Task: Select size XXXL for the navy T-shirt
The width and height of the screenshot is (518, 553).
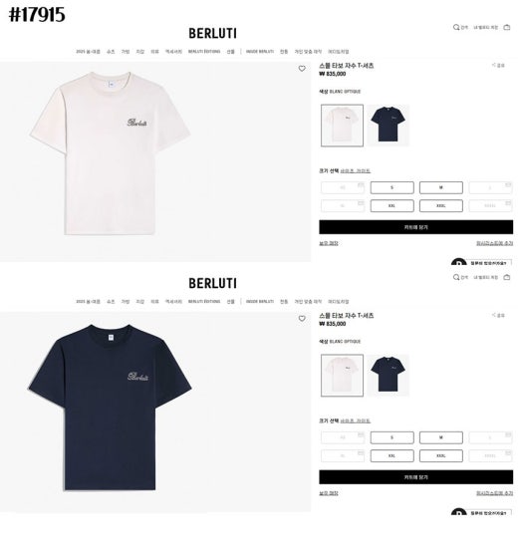Action: 440,455
